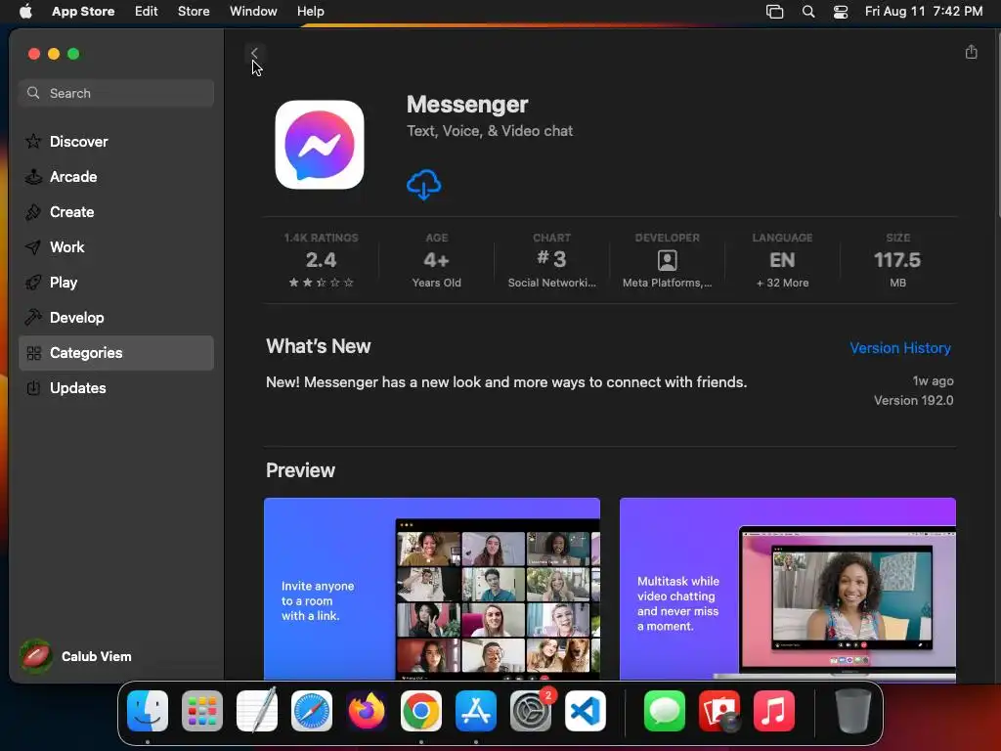
Task: Launch Safari from the Dock
Action: (312, 711)
